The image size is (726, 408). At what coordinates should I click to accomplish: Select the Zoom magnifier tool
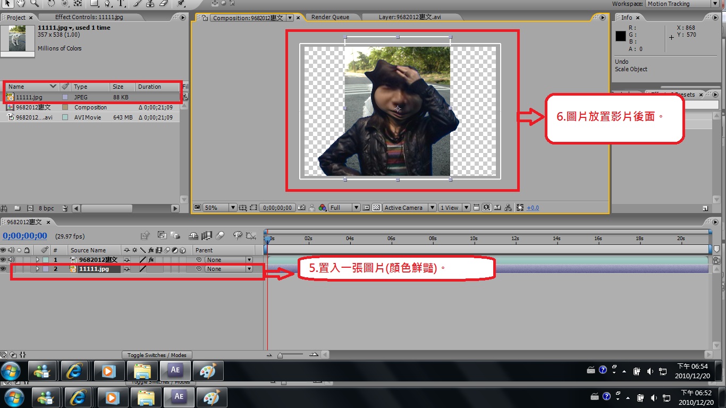[35, 3]
